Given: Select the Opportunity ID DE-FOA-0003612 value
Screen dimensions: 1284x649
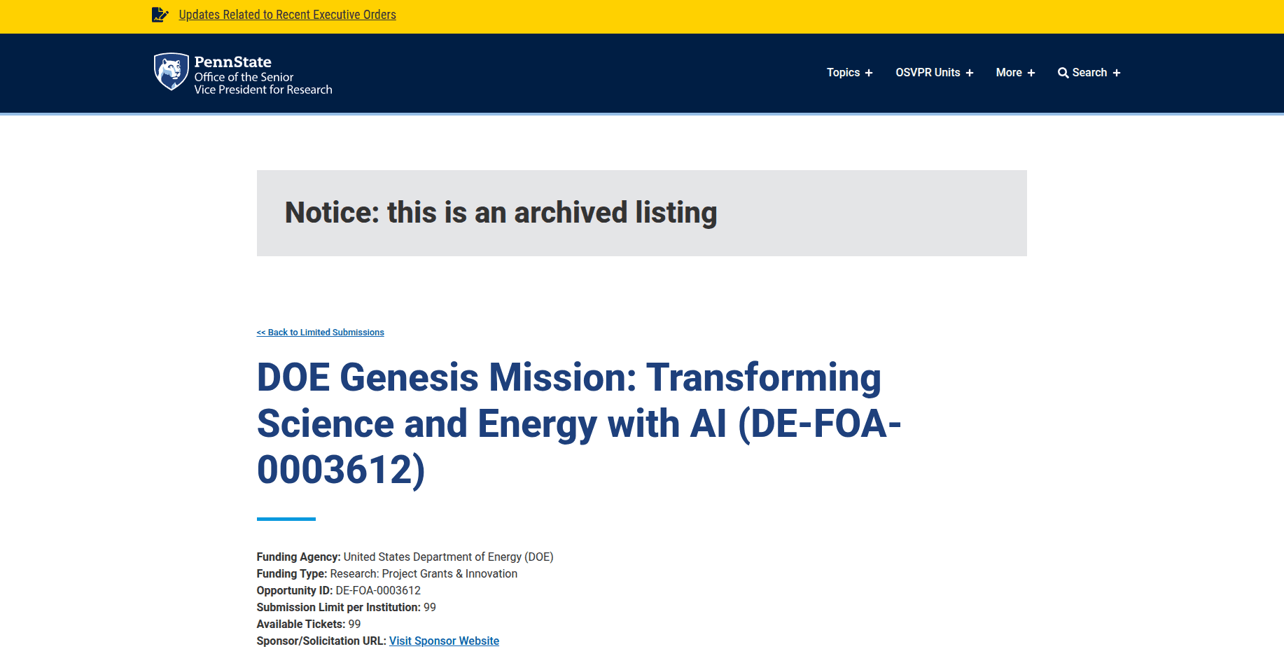Looking at the screenshot, I should click(x=378, y=590).
